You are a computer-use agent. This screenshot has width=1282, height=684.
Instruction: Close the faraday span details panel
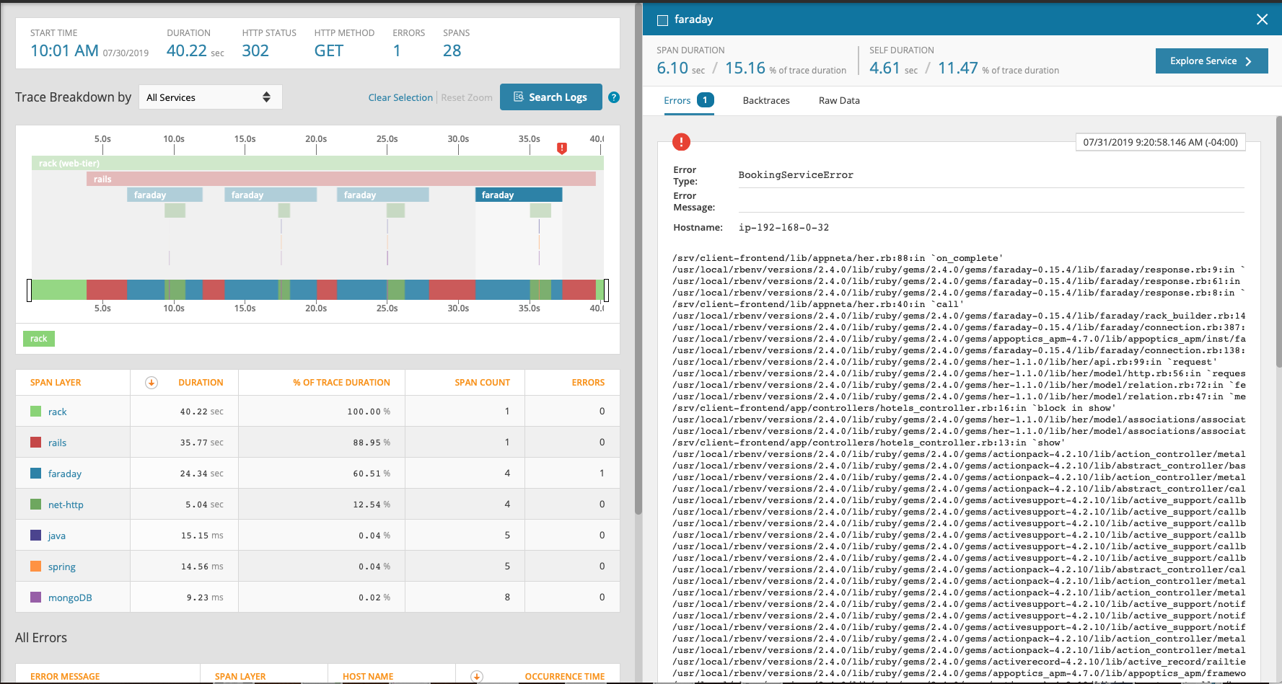[x=1262, y=19]
